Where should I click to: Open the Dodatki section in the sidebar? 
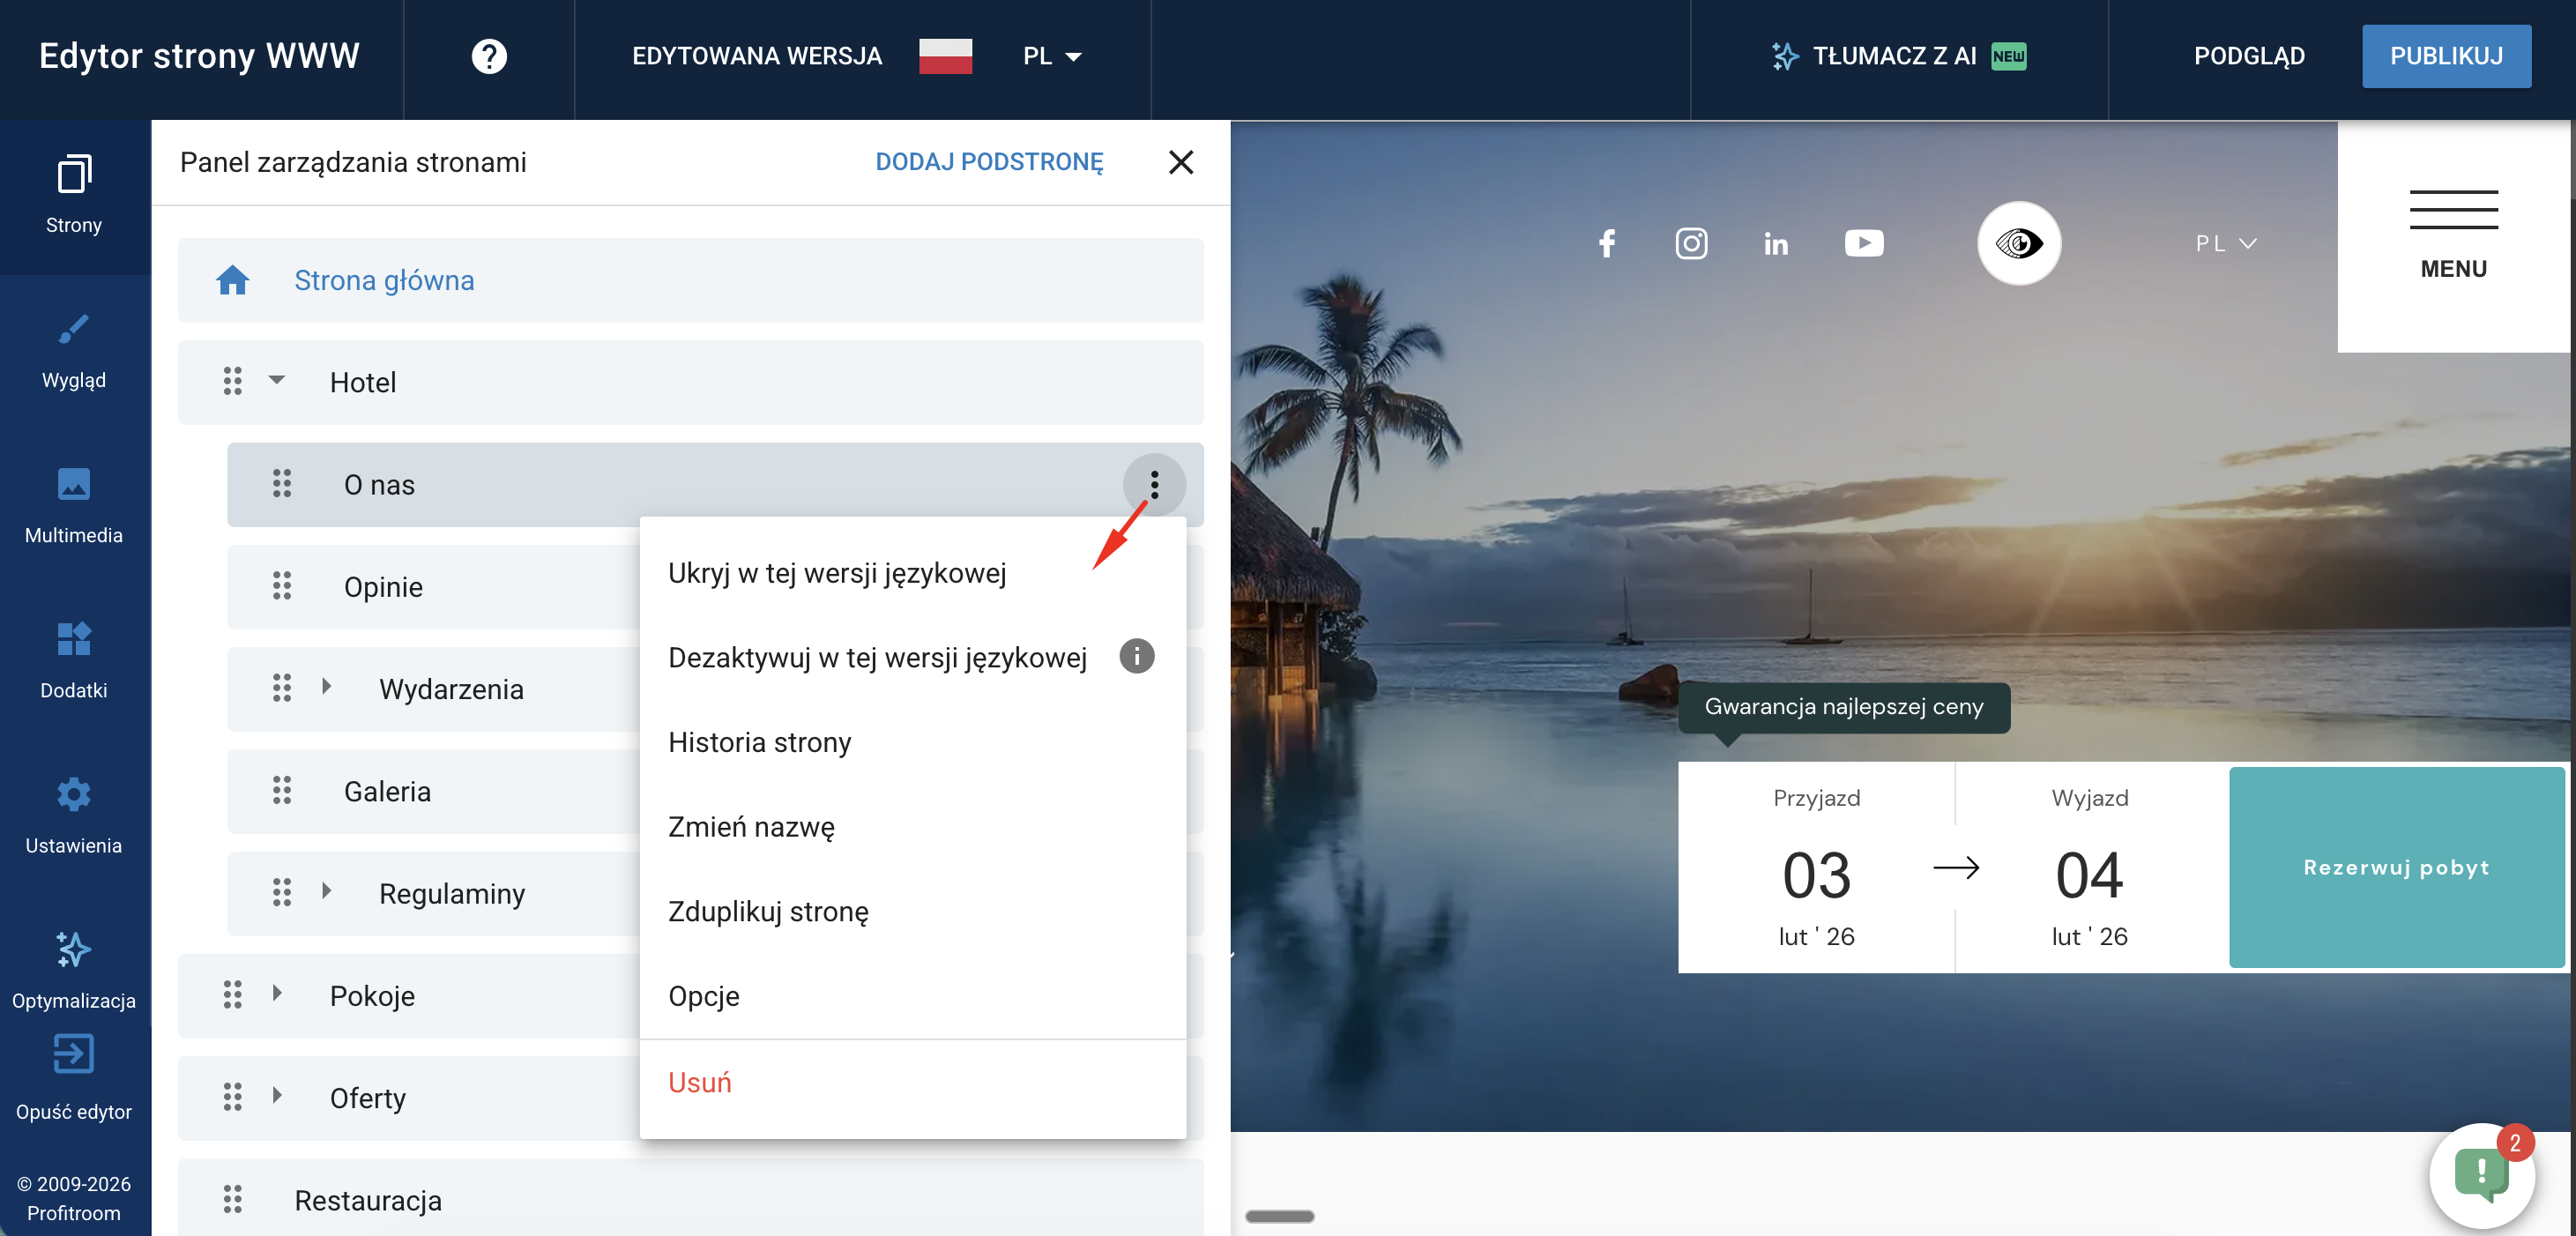point(74,660)
